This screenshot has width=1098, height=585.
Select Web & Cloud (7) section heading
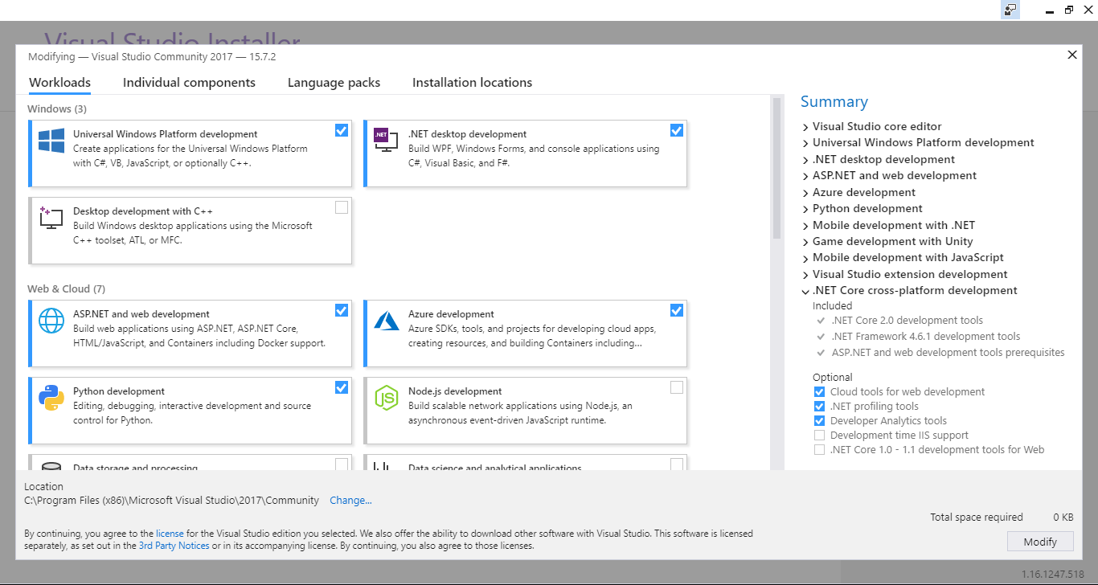(66, 289)
